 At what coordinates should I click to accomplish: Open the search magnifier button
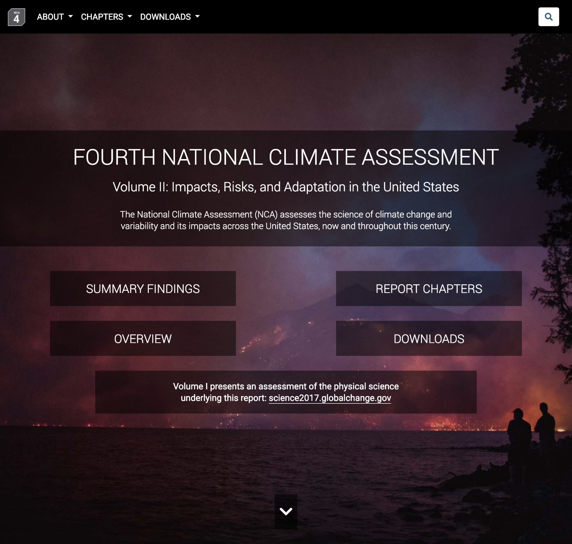548,17
